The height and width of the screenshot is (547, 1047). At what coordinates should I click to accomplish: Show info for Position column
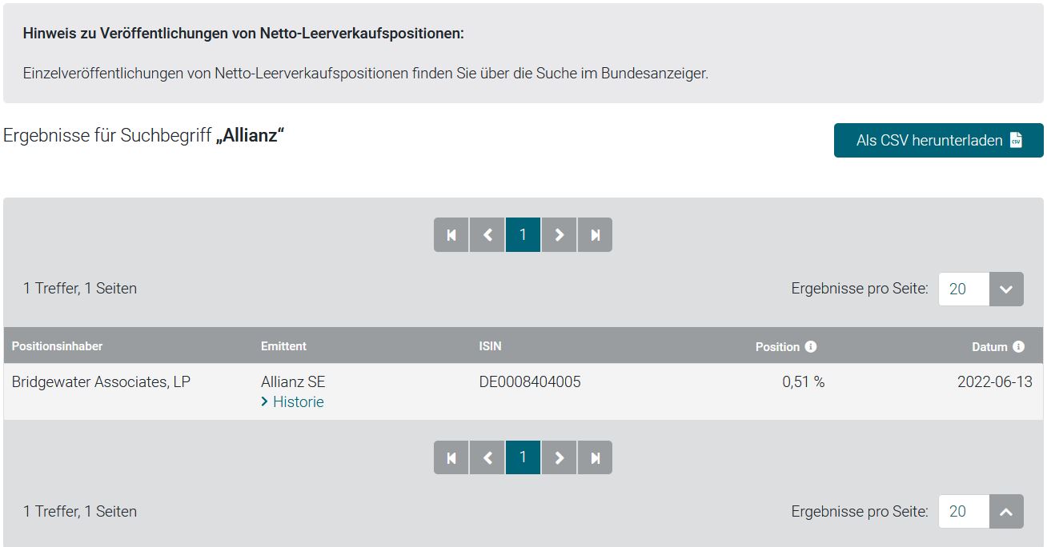(x=811, y=346)
